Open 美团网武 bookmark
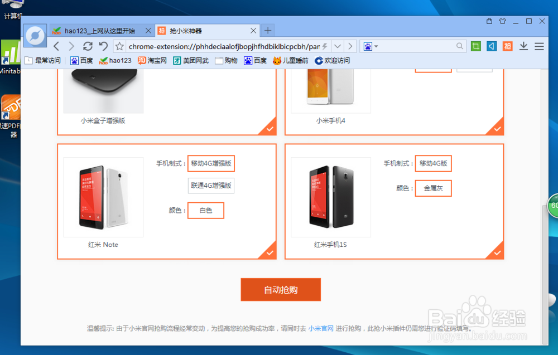 click(191, 60)
